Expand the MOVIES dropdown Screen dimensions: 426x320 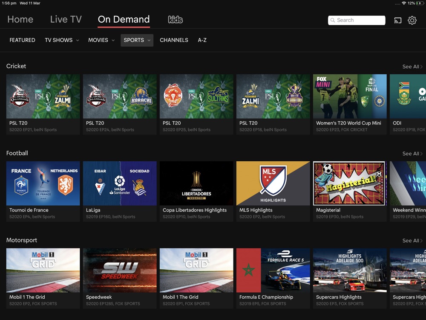pos(101,40)
